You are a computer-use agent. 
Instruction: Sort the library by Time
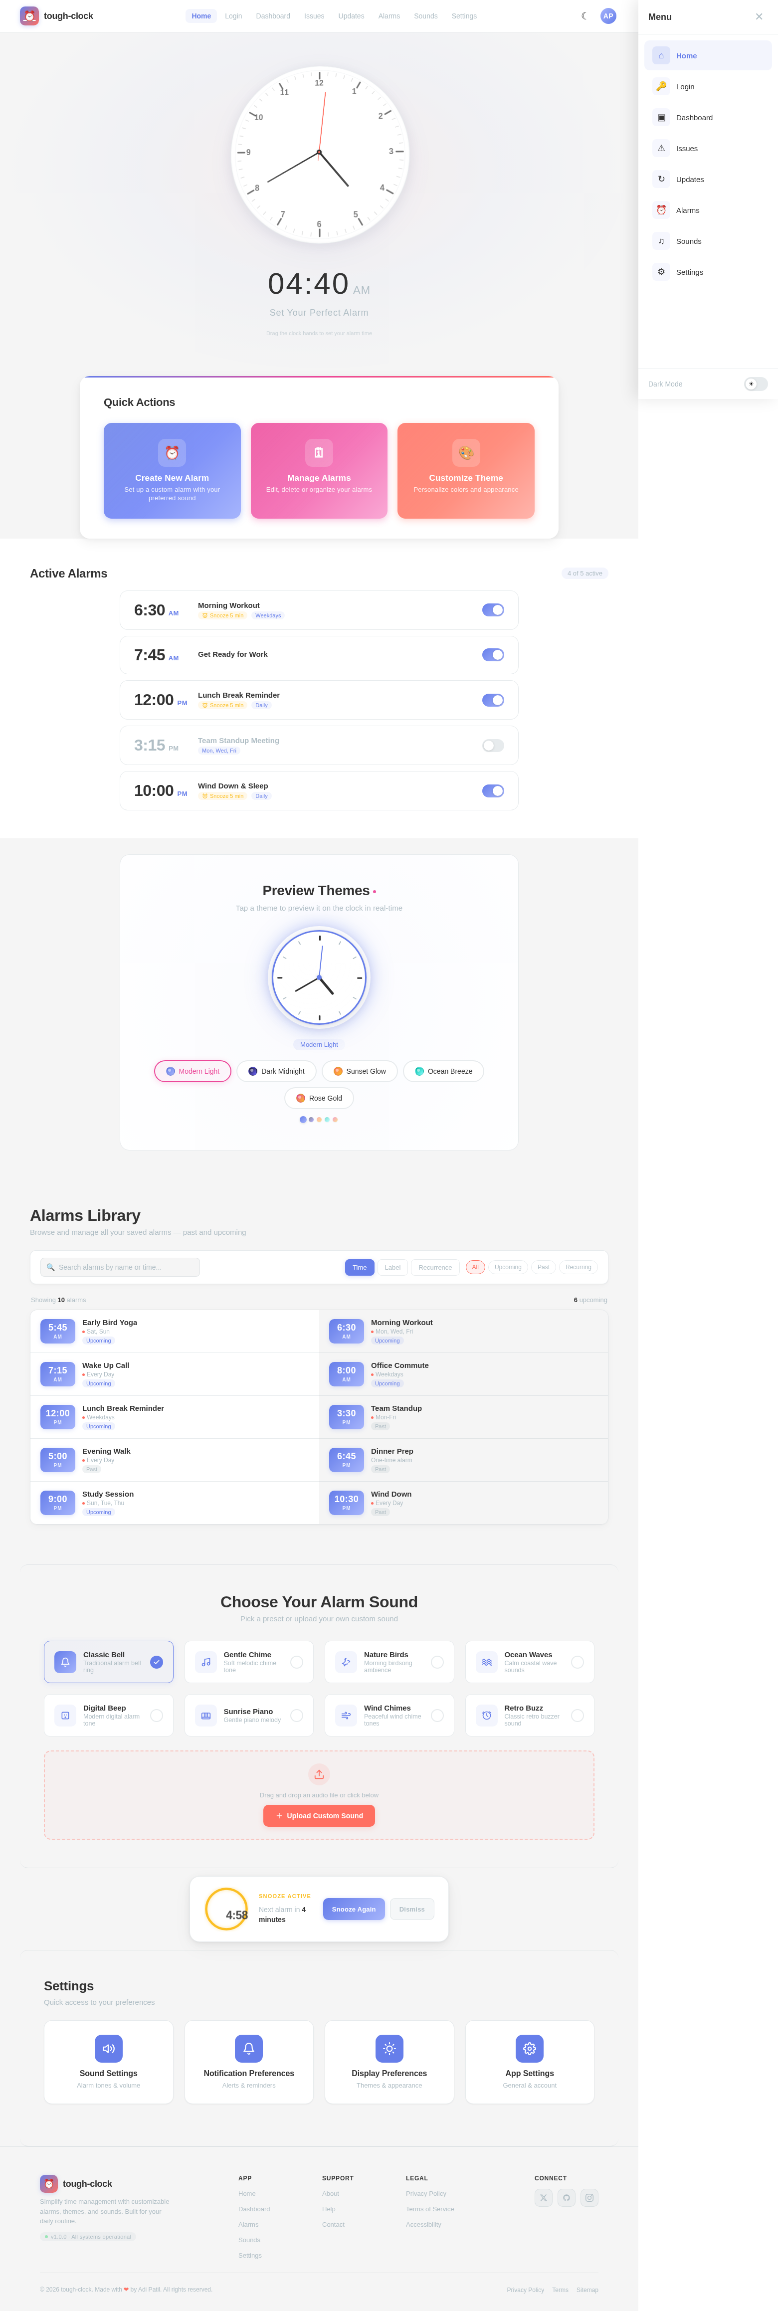(x=360, y=1268)
